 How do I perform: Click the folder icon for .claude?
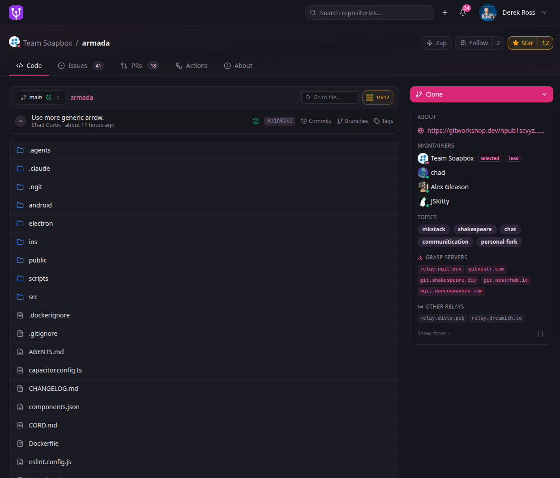pos(20,169)
